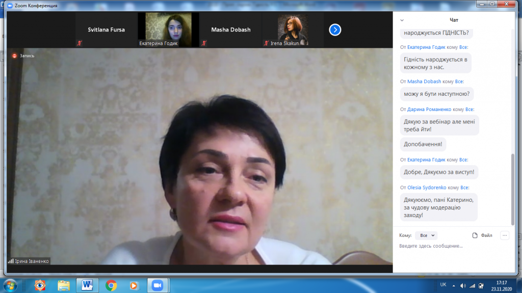522x293 pixels.
Task: Click muted mic icon on Svitlana Fursa
Action: click(79, 43)
